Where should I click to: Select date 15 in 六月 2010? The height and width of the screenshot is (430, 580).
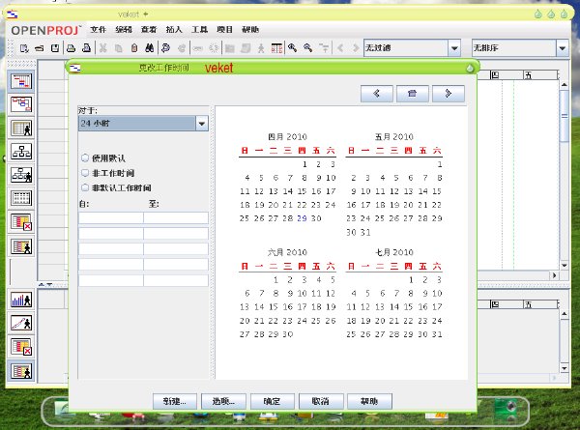click(x=274, y=307)
